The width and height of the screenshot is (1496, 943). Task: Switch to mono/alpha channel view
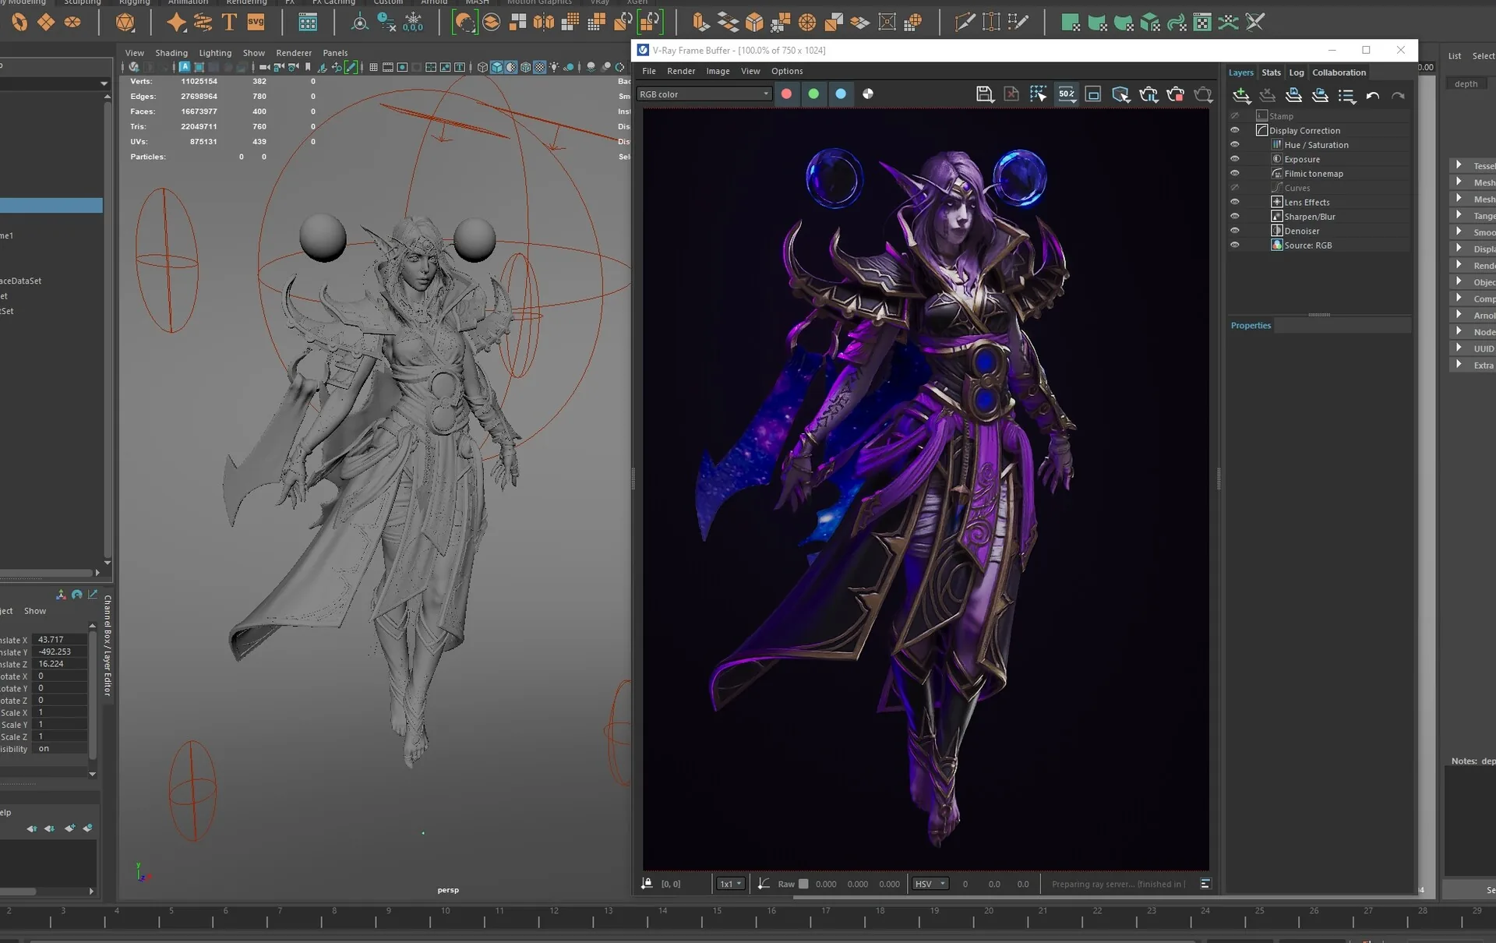pos(868,94)
